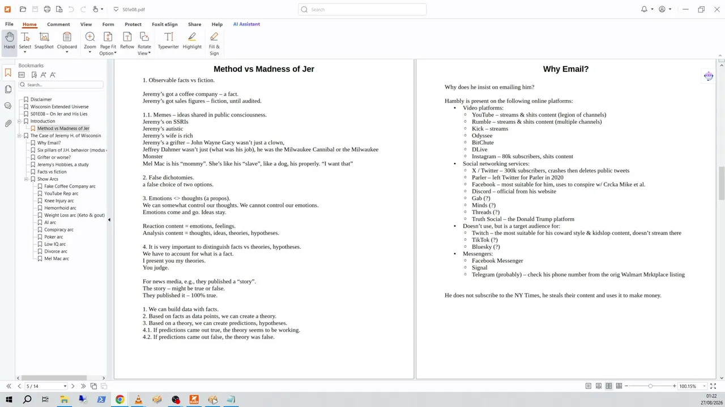This screenshot has width=725, height=407.
Task: Open Chrome from the taskbar
Action: [120, 400]
